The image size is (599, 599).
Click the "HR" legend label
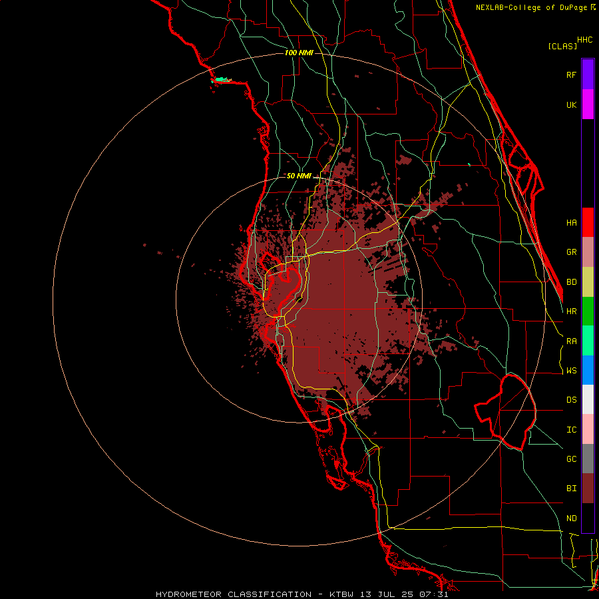571,311
